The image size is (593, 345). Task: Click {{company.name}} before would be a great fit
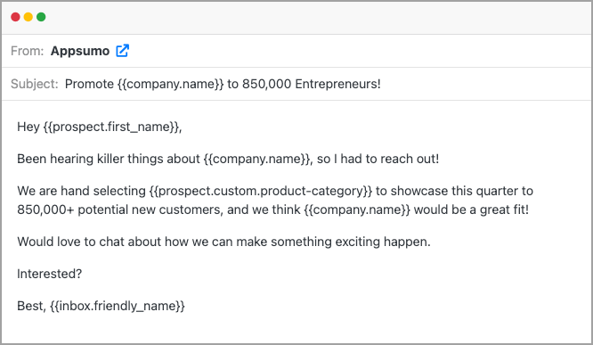357,209
